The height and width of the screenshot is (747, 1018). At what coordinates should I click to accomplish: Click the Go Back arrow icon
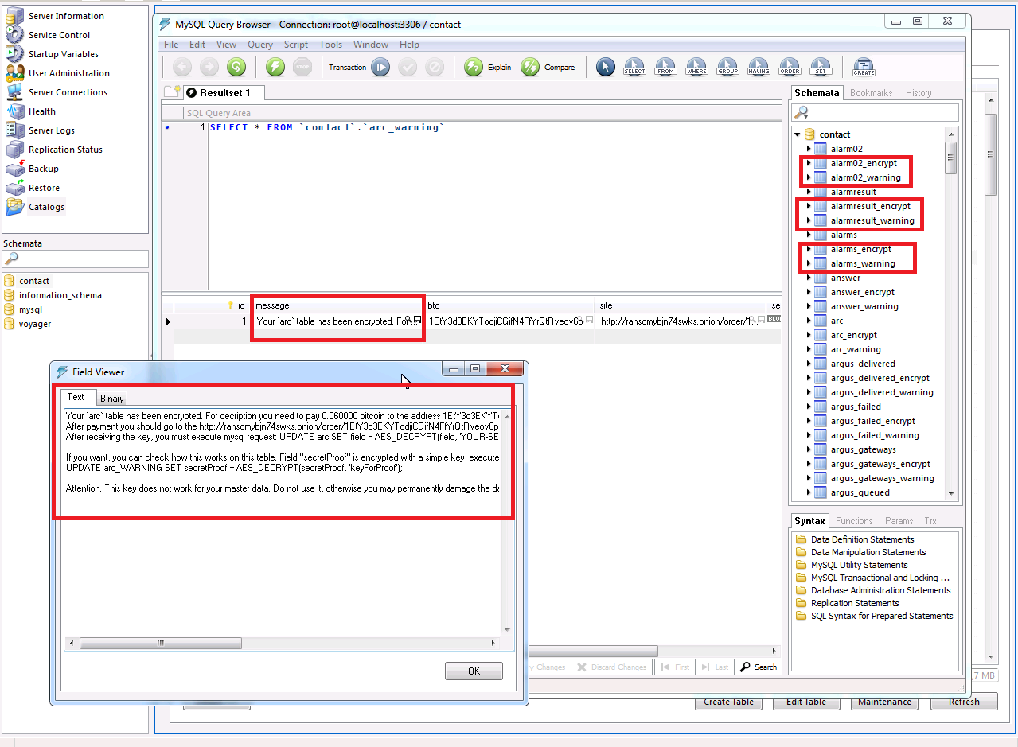(182, 67)
